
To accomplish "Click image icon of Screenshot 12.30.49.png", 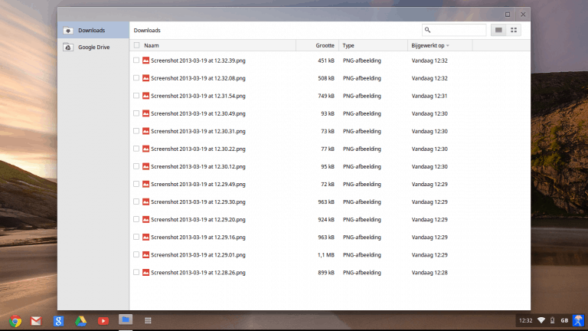I will [x=146, y=113].
